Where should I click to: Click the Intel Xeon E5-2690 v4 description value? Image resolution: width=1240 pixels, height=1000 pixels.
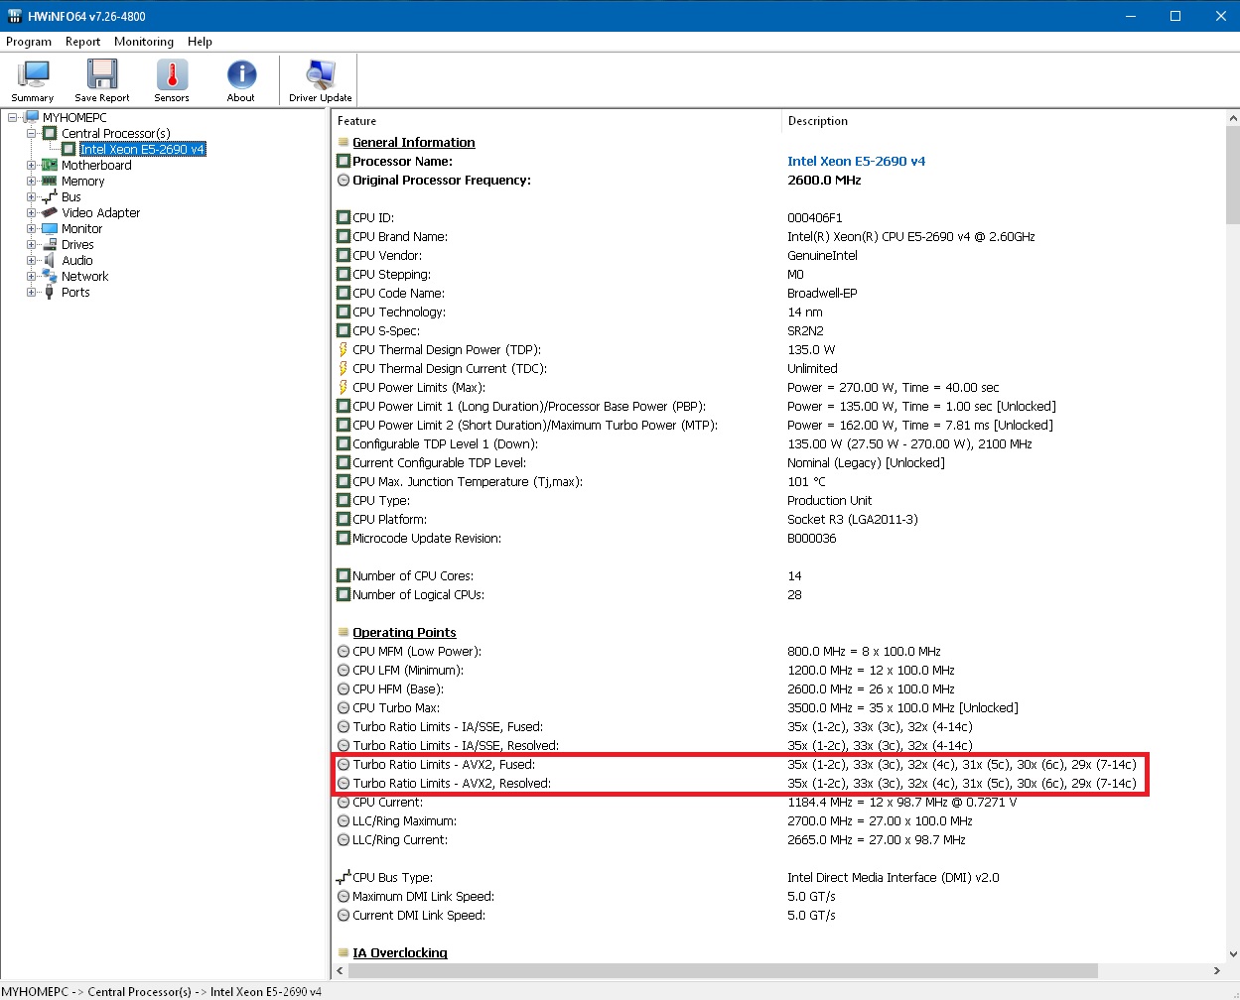tap(856, 162)
